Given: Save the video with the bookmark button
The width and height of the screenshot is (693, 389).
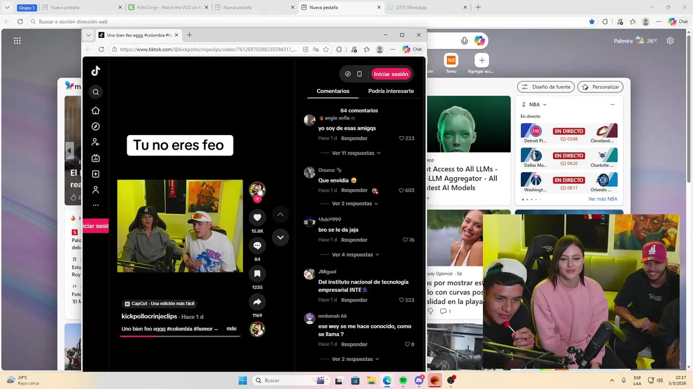Looking at the screenshot, I should click(x=257, y=273).
